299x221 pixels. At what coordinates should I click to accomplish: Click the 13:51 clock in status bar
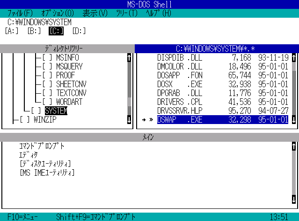279,217
